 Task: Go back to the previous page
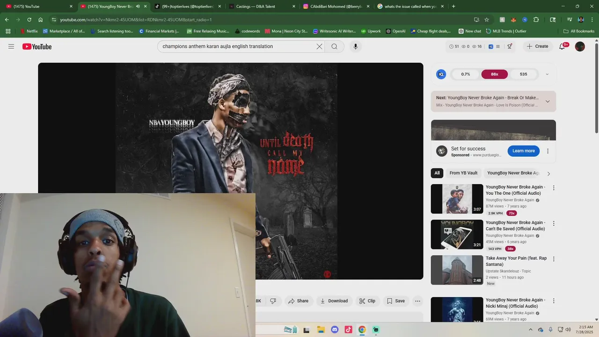coord(7,20)
